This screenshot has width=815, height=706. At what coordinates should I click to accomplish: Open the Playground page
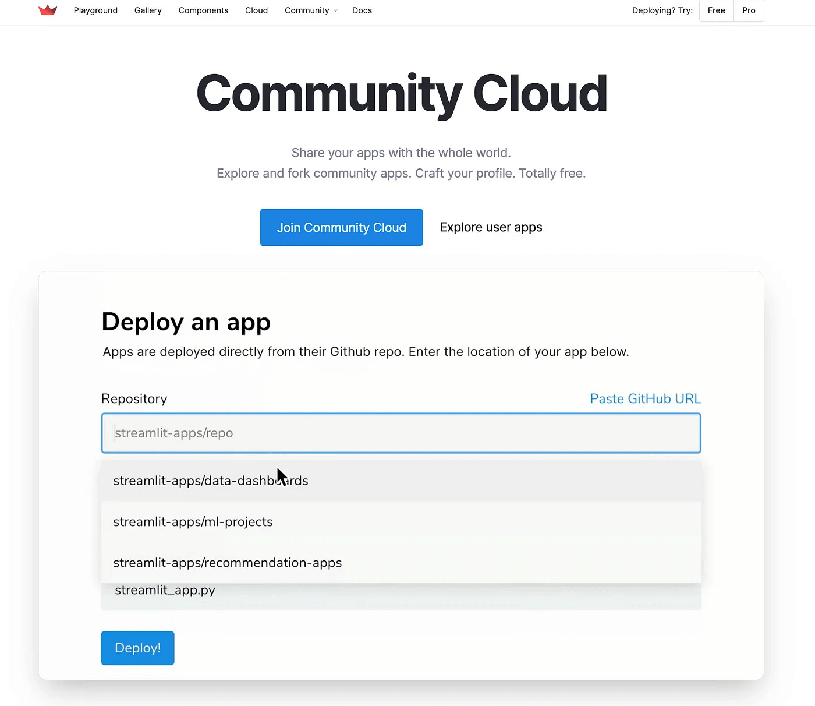(x=95, y=10)
